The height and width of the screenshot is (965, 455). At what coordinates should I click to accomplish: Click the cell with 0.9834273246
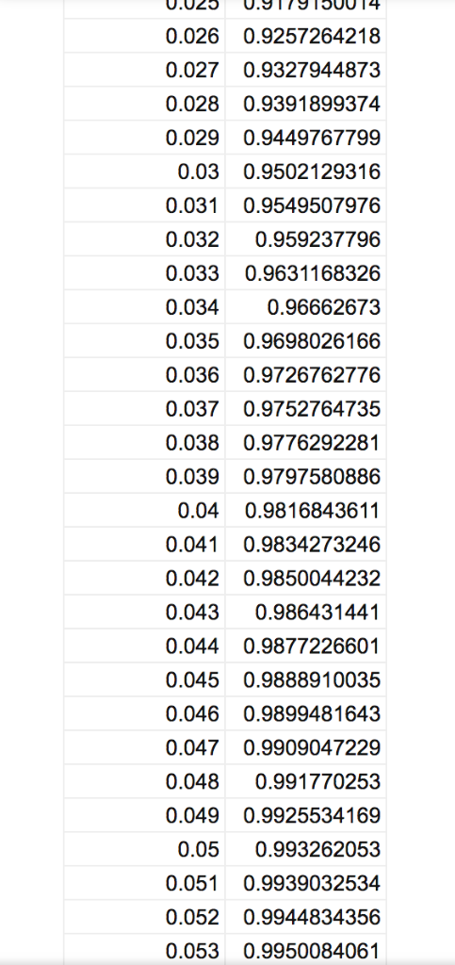(x=305, y=544)
